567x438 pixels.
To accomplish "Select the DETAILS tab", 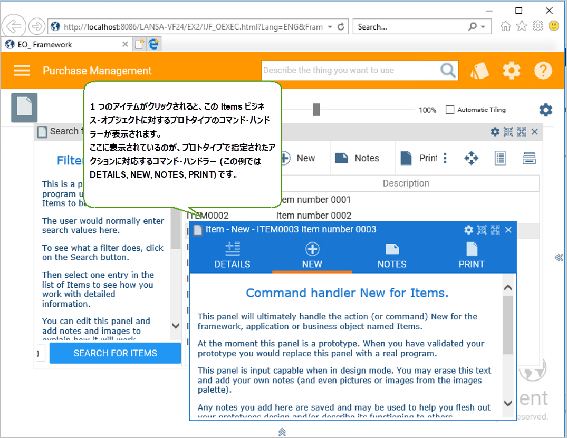I will [x=232, y=255].
